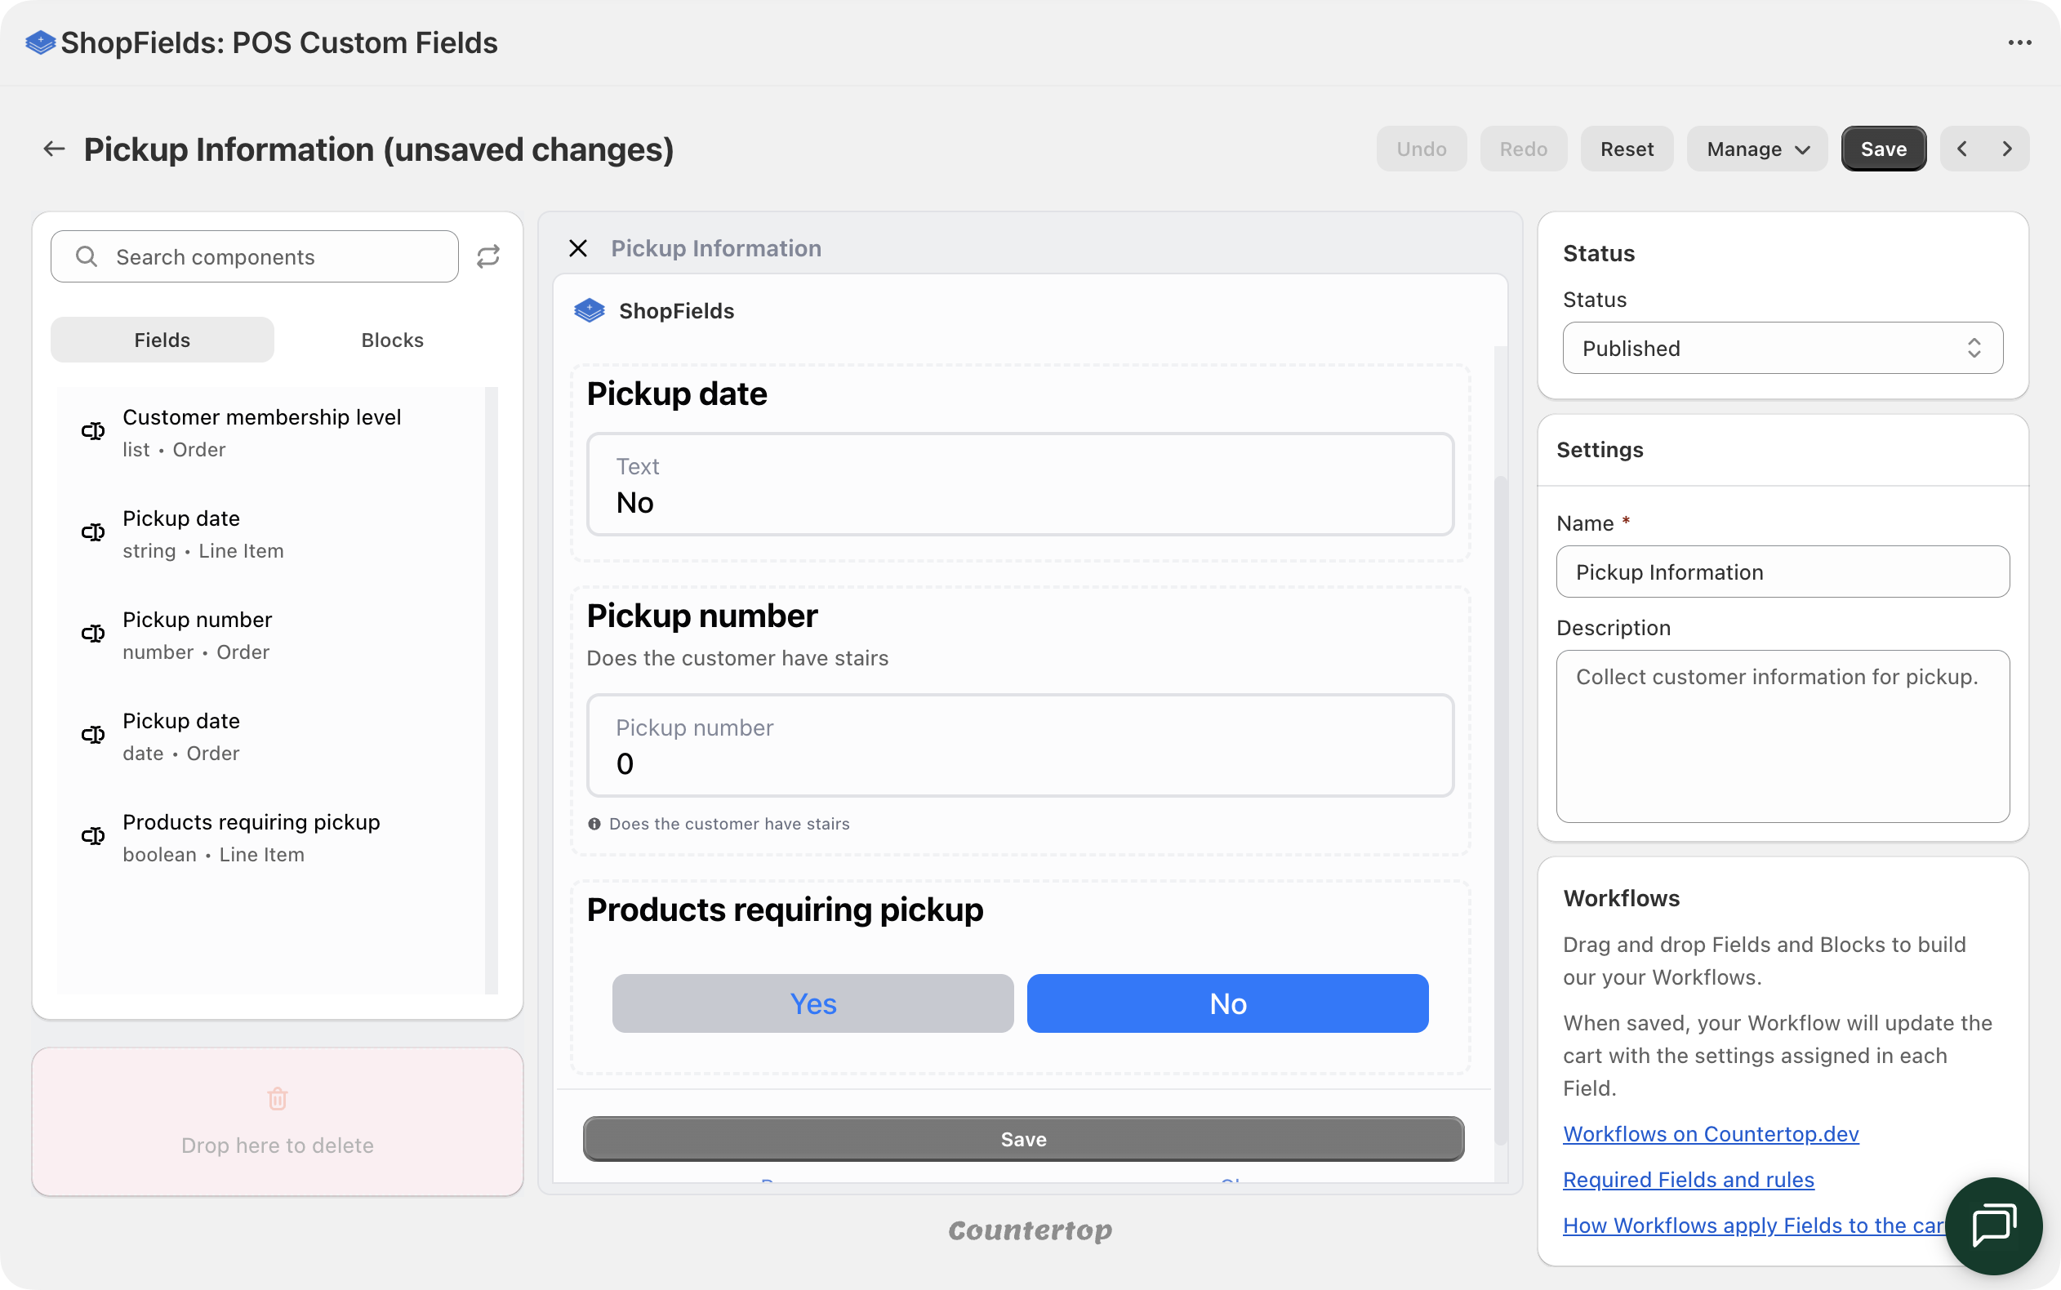Select Yes for Products requiring pickup

(x=812, y=1003)
